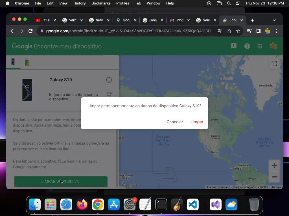Launch GarageBand from the dock
289x216 pixels.
(x=177, y=204)
